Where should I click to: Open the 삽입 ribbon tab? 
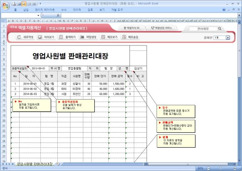point(26,10)
